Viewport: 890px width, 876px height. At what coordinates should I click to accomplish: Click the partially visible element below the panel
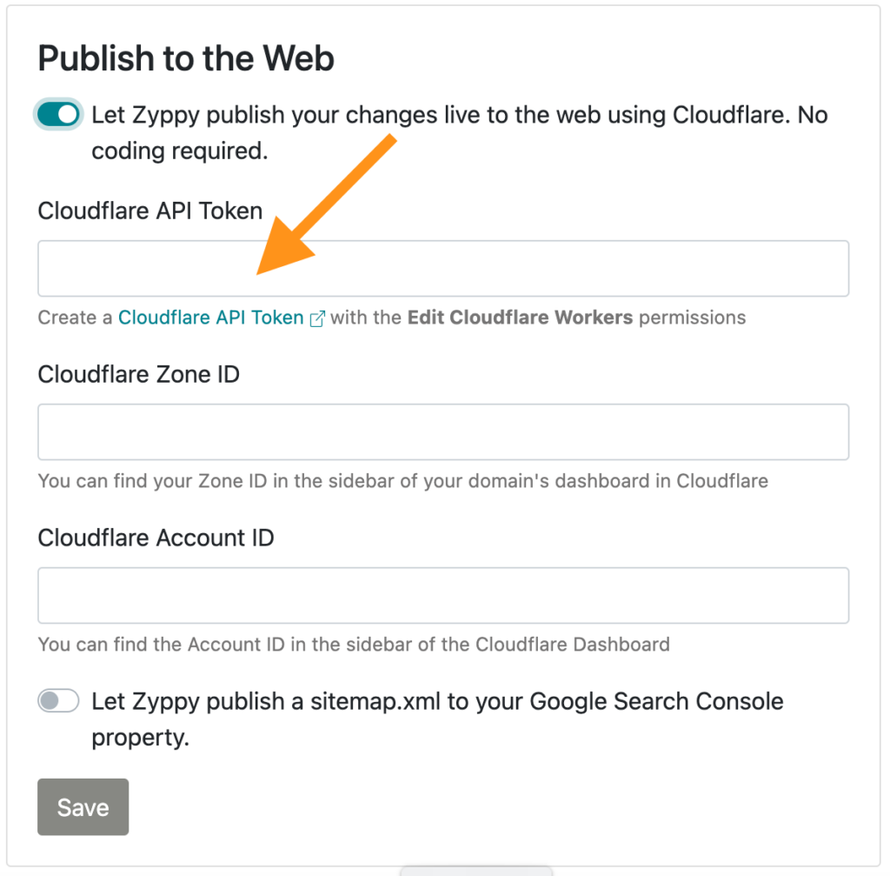(x=475, y=870)
